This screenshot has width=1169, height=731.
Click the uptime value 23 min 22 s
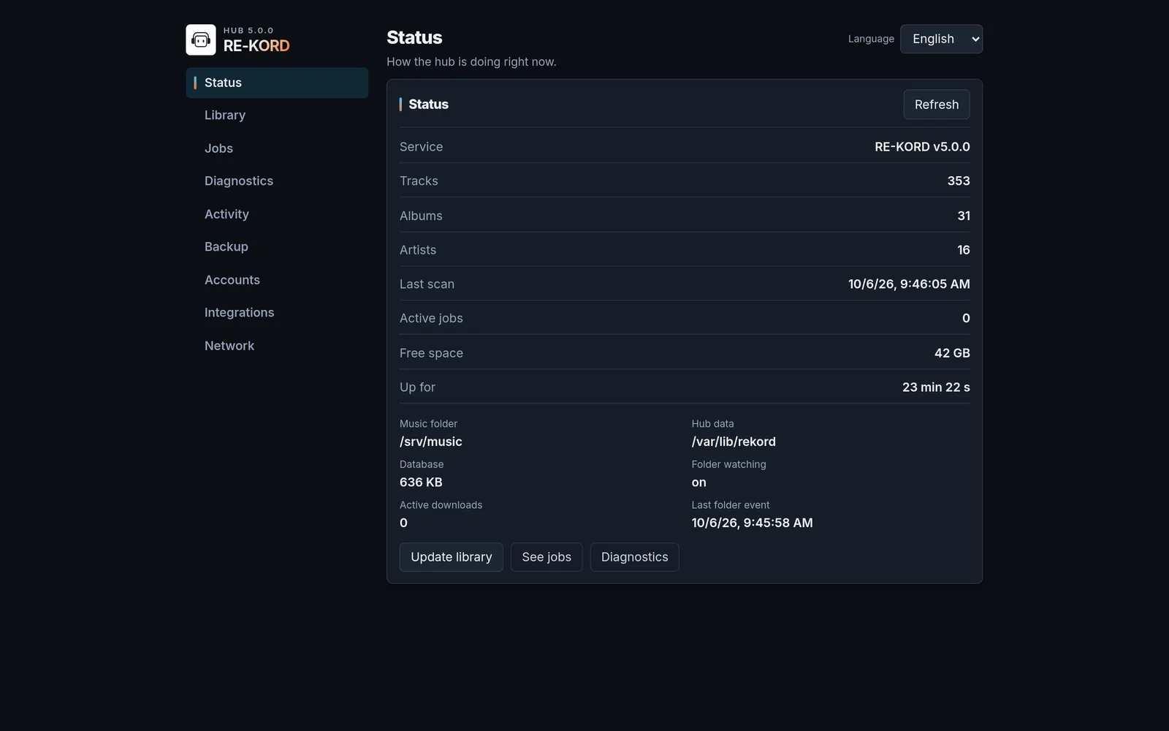[x=936, y=387]
